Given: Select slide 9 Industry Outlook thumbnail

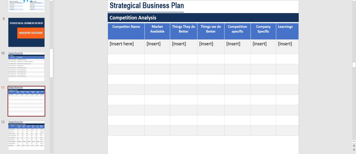Looking at the screenshot, I should (26, 32).
